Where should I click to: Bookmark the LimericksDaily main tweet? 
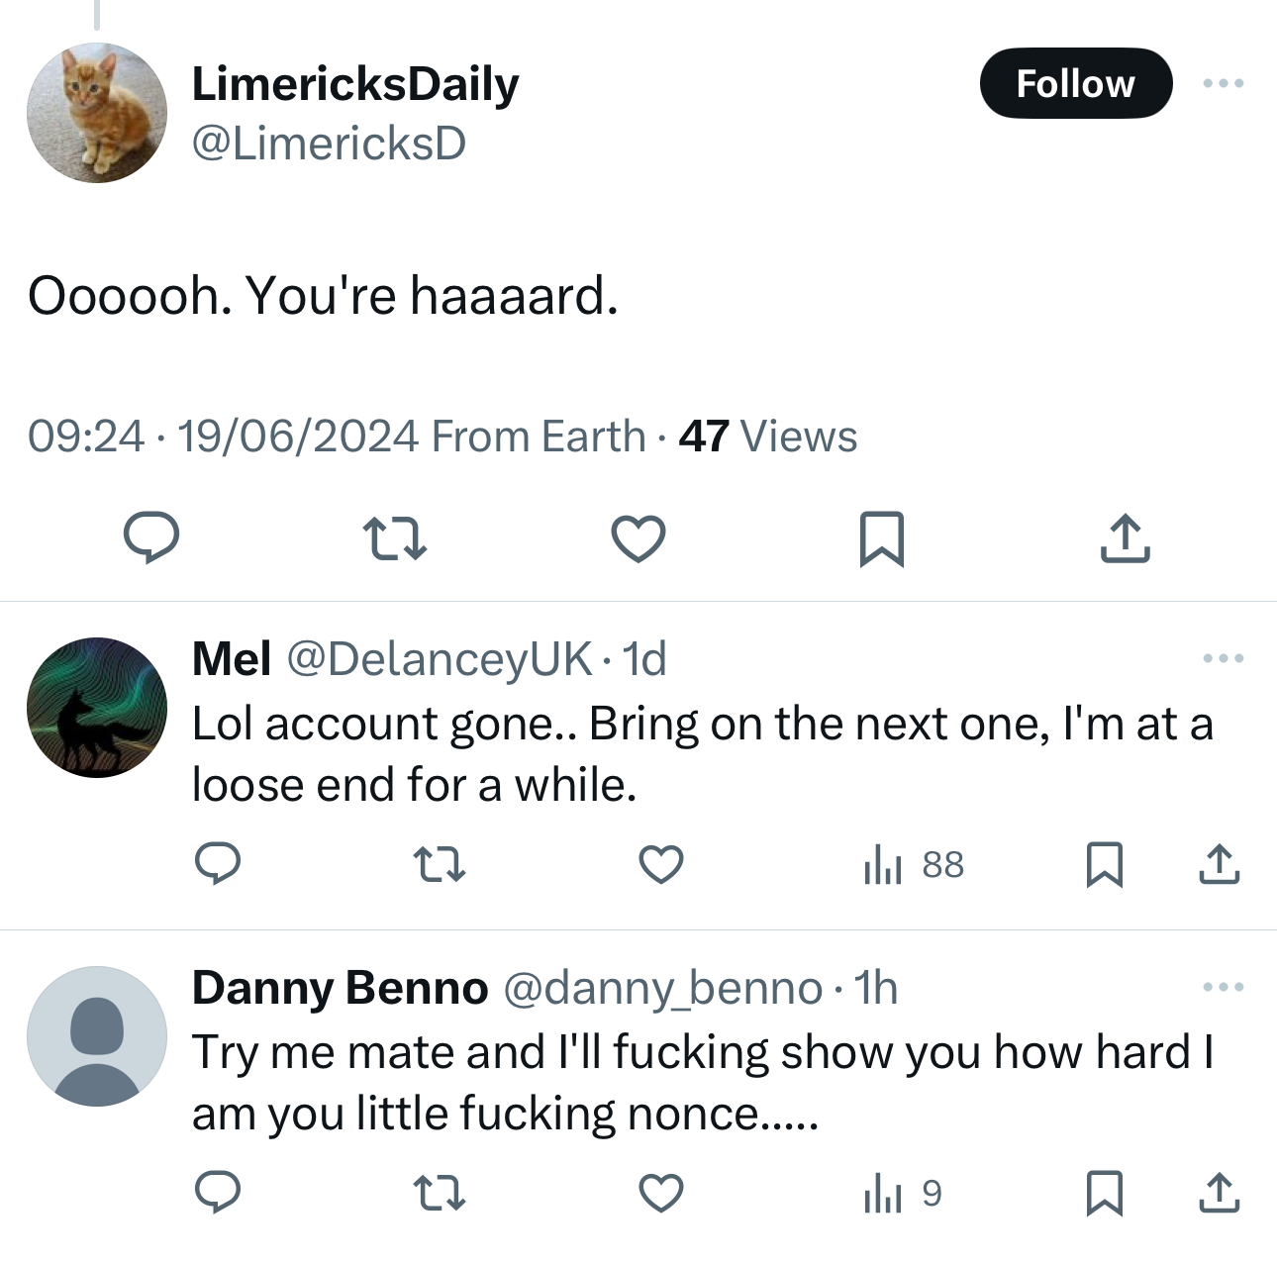click(881, 538)
